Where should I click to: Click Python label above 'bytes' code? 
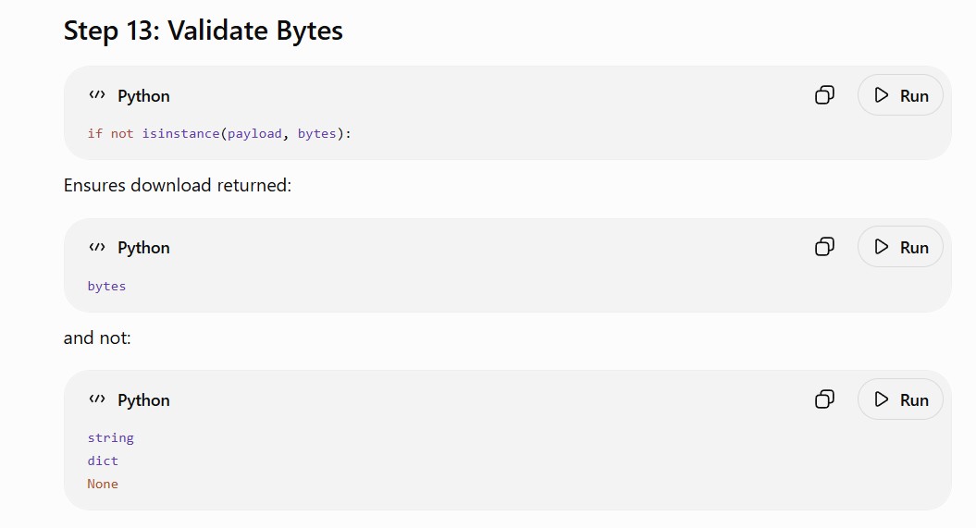143,248
